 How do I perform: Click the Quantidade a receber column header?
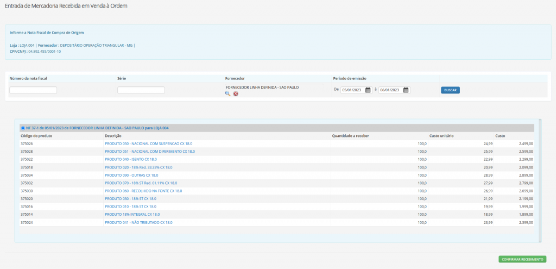[350, 136]
